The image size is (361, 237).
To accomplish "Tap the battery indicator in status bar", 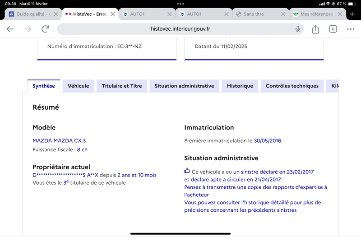I will (352, 4).
